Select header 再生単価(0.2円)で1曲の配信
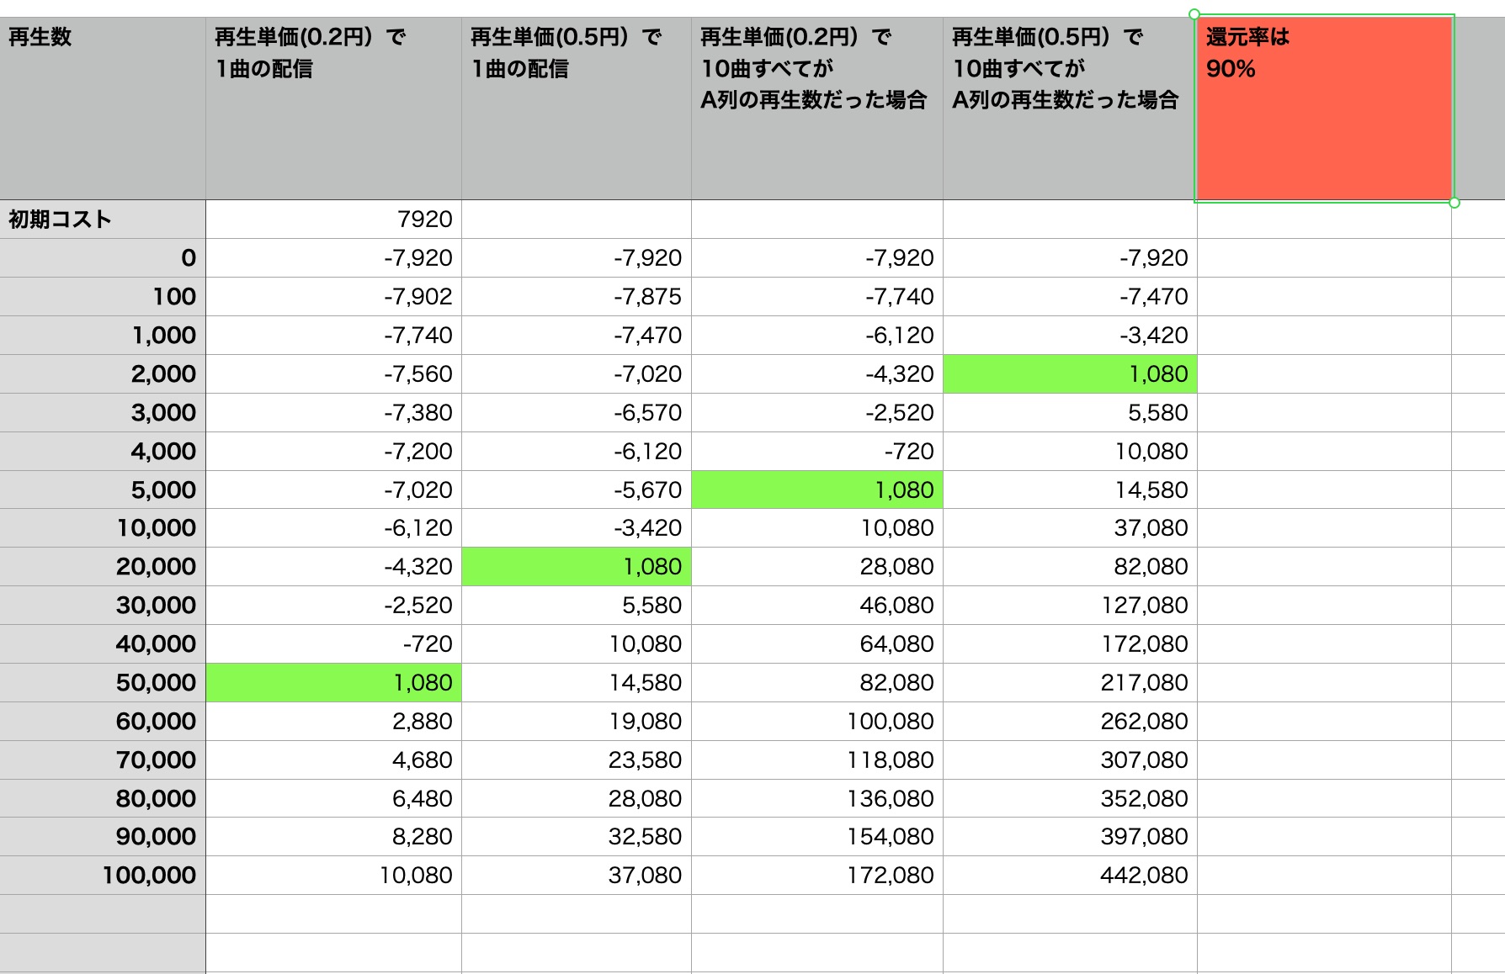This screenshot has width=1505, height=974. point(333,109)
